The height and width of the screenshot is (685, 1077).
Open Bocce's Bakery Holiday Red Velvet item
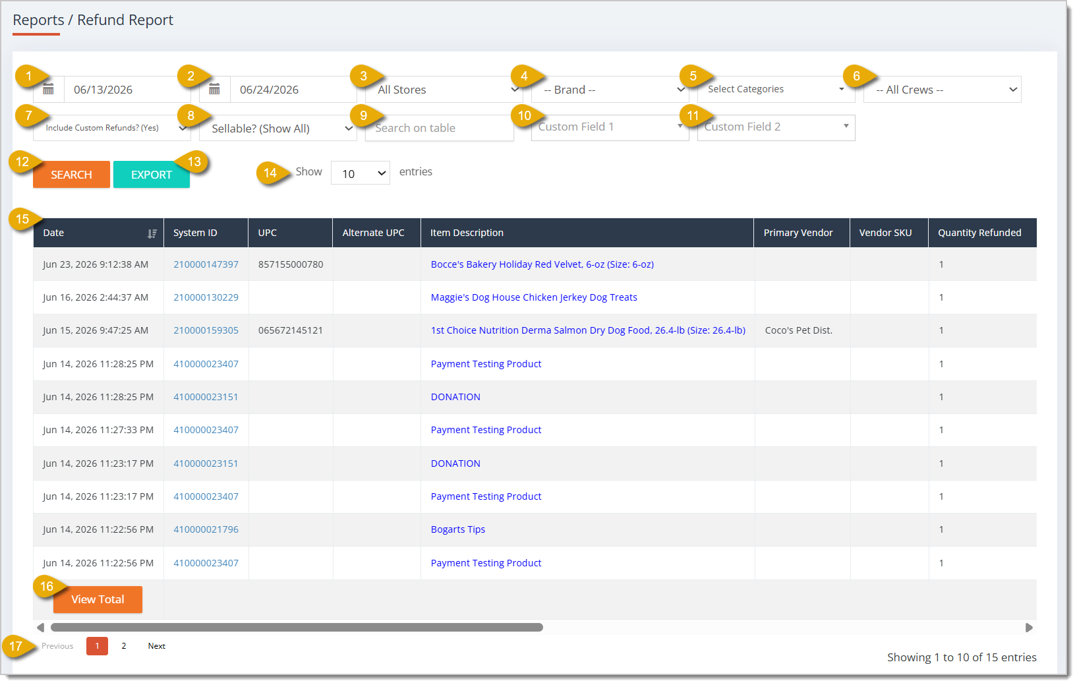[x=542, y=264]
